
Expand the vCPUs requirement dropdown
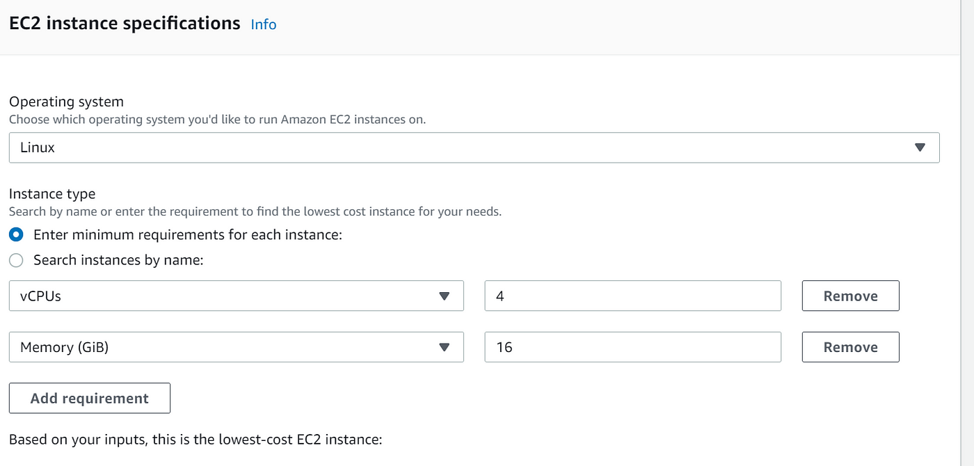(x=237, y=296)
